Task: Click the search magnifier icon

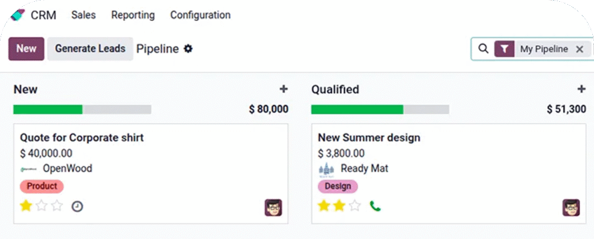Action: (x=483, y=49)
